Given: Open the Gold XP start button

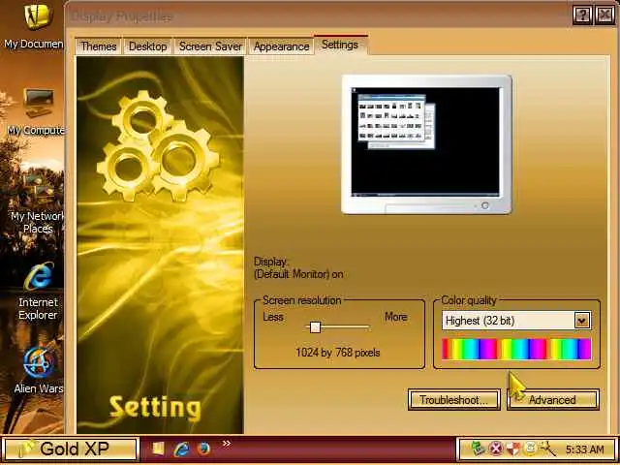Looking at the screenshot, I should 72,449.
